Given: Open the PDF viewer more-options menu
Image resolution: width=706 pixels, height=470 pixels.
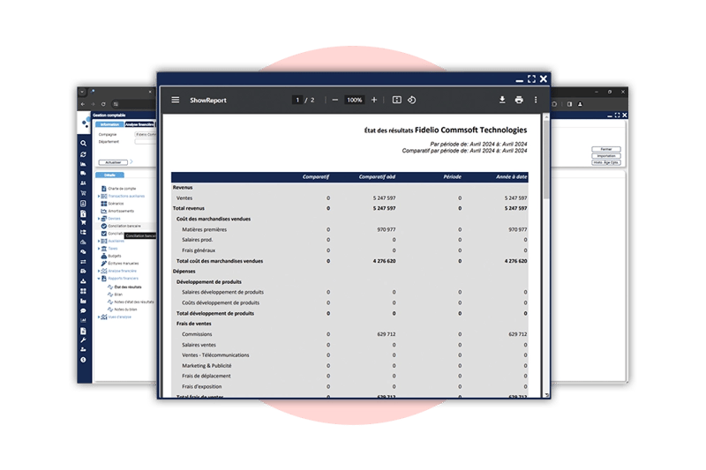Looking at the screenshot, I should click(536, 100).
